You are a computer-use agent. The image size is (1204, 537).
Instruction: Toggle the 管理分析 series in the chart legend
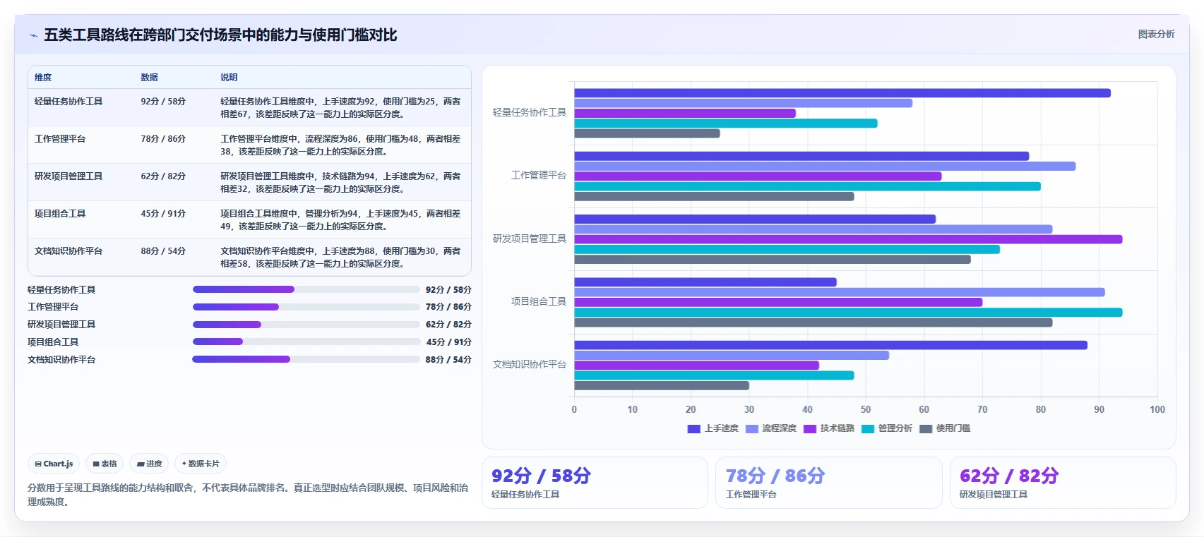(x=886, y=428)
